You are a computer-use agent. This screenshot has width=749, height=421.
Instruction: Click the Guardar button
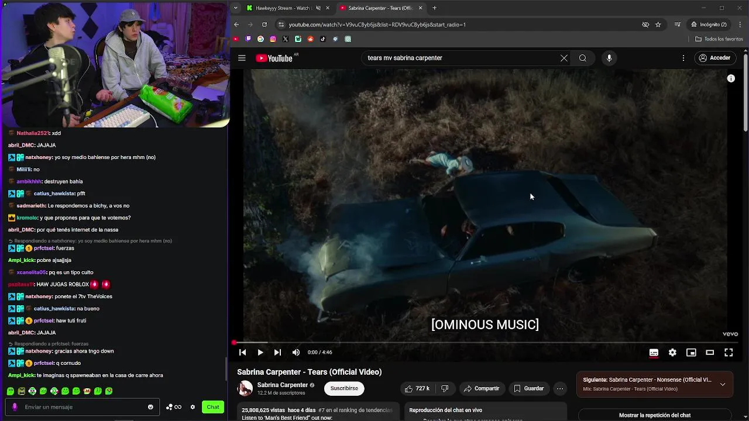528,388
